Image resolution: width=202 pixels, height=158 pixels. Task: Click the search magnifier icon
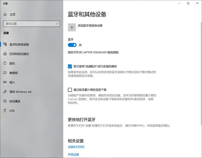click(x=57, y=24)
